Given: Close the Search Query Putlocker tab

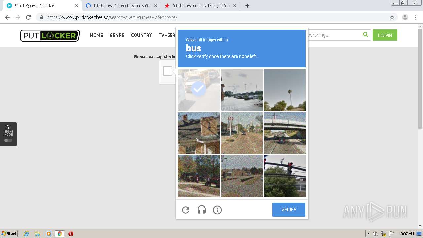Looking at the screenshot, I should pos(77,6).
